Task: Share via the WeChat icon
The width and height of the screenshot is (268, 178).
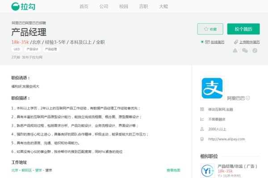Action: pyautogui.click(x=245, y=50)
